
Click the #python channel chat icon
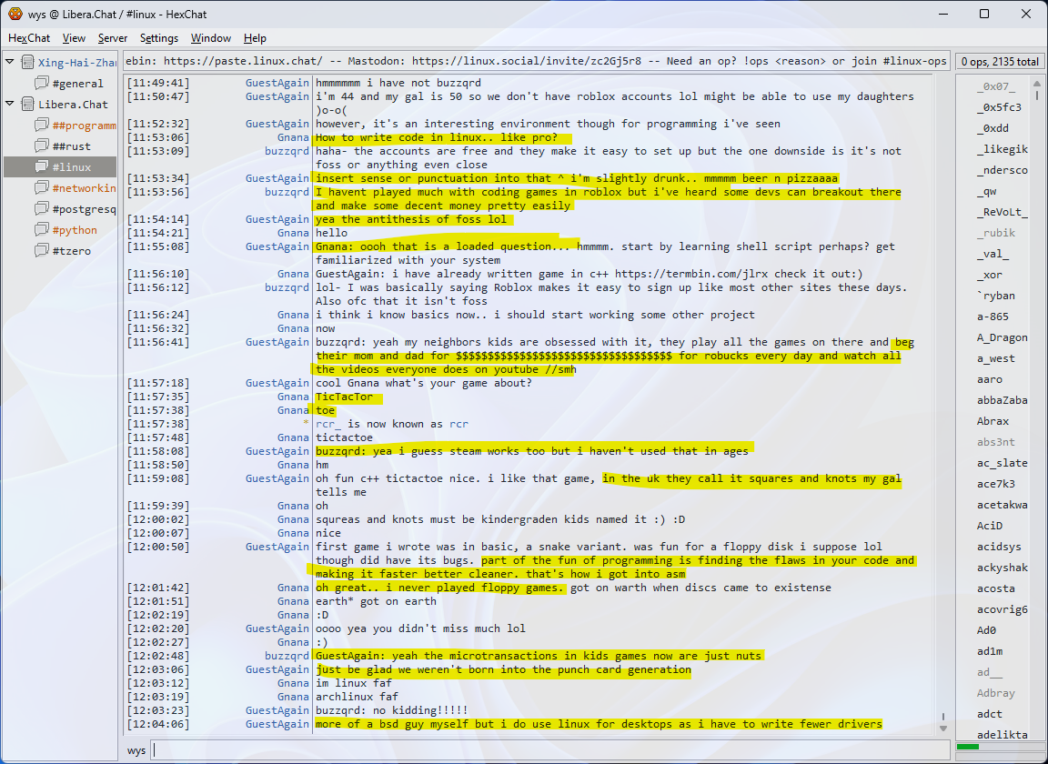coord(42,230)
